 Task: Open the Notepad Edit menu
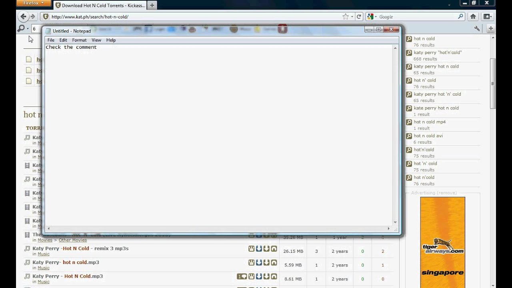63,40
